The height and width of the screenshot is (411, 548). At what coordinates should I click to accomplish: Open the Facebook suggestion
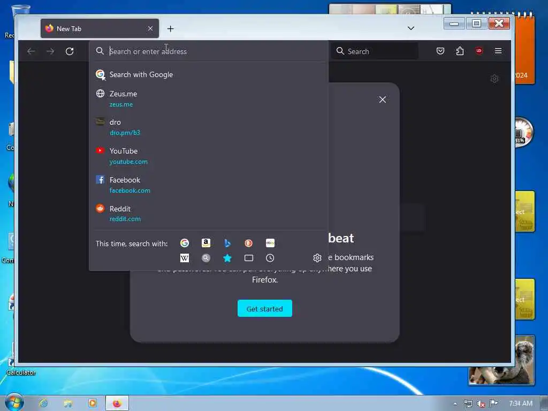click(209, 185)
